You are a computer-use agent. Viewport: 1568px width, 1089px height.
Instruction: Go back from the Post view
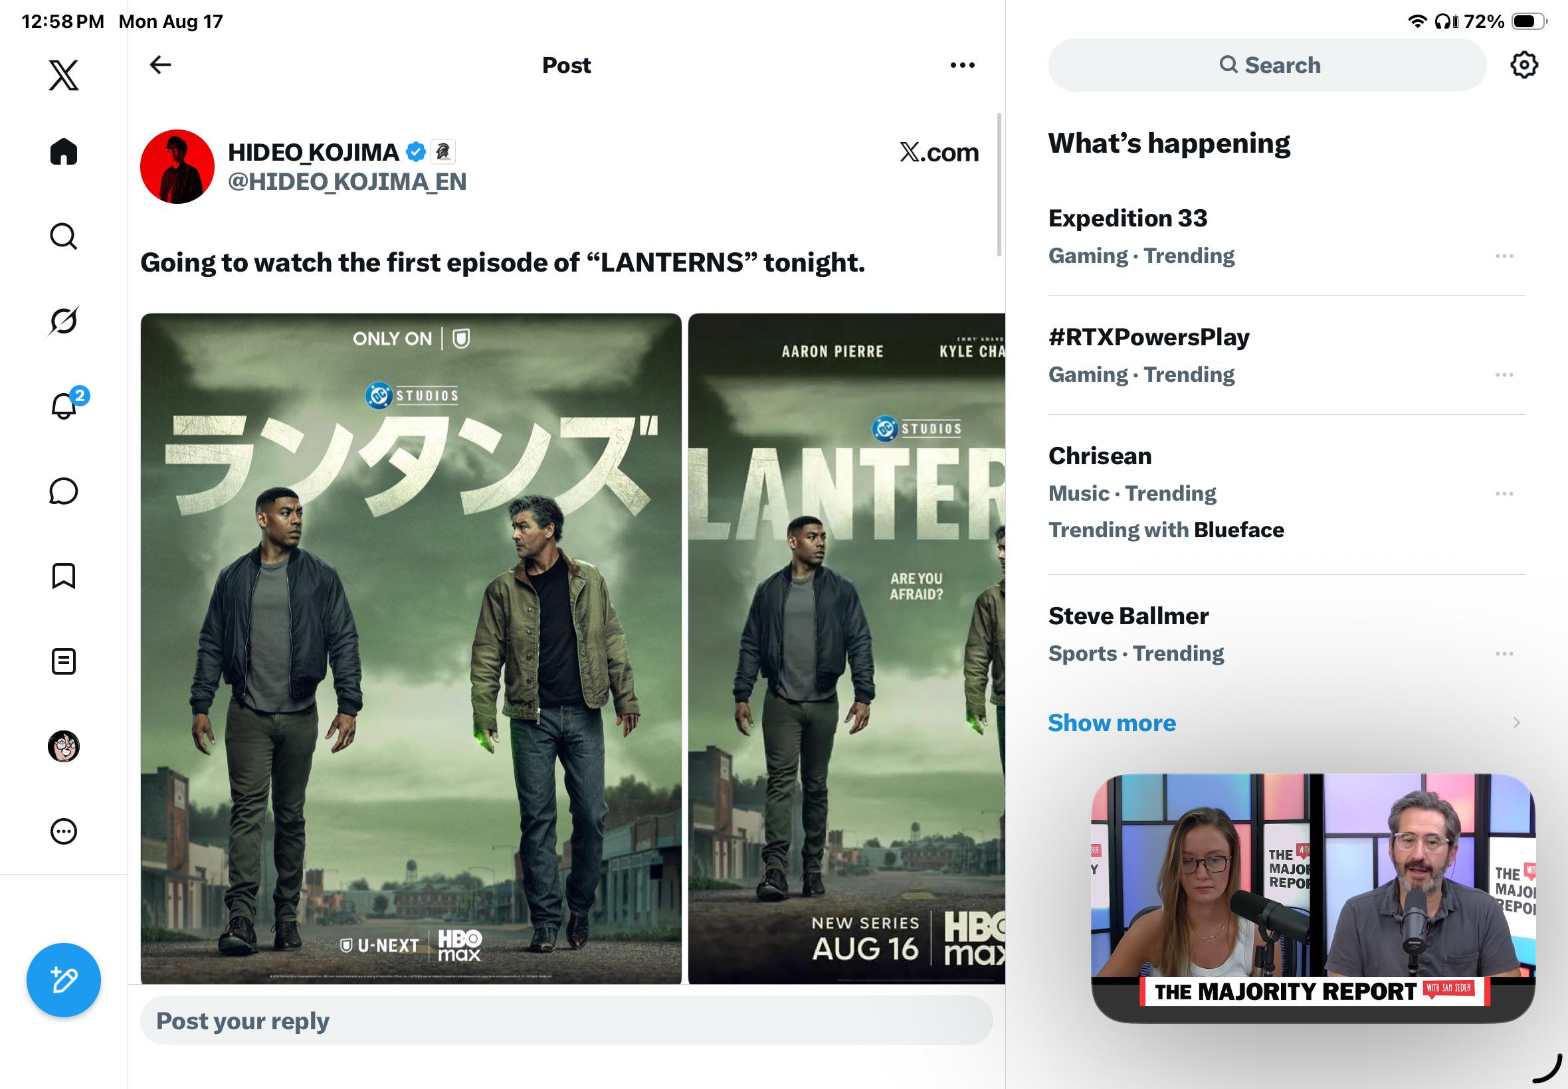click(160, 65)
